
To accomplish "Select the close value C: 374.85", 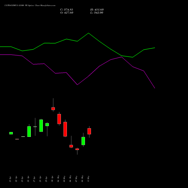I will [x=67, y=10].
